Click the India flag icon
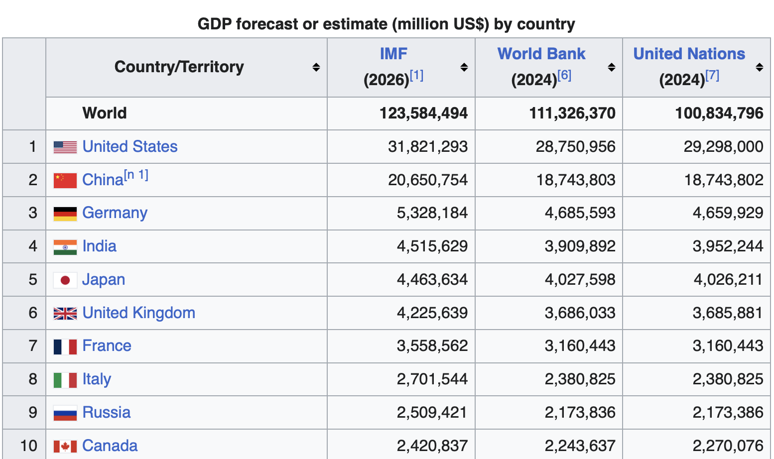Viewport: 774px width, 459px height. click(65, 247)
